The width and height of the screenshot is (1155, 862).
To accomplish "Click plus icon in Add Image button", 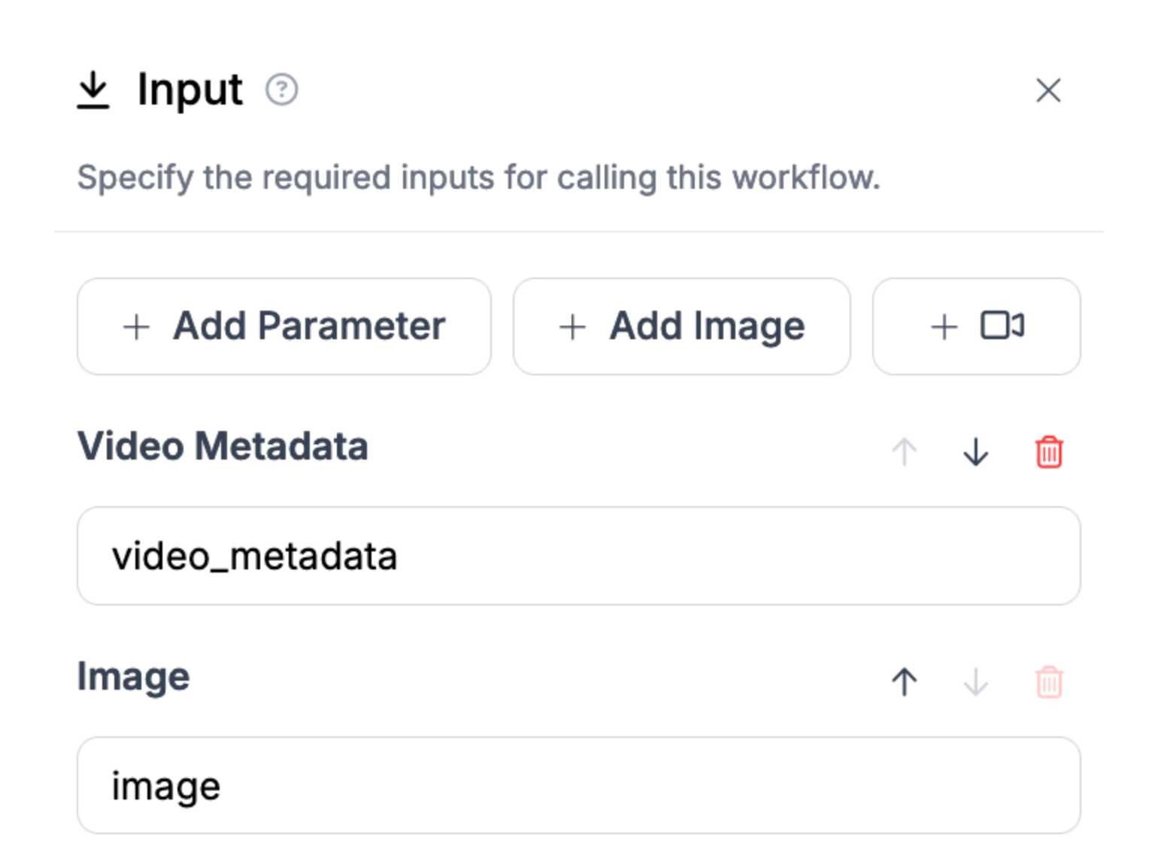I will point(572,327).
